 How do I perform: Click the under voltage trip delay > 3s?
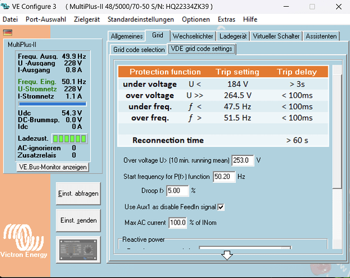[297, 84]
